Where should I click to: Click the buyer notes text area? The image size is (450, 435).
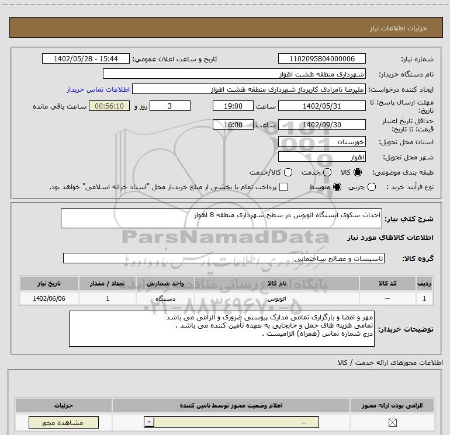tap(221, 329)
